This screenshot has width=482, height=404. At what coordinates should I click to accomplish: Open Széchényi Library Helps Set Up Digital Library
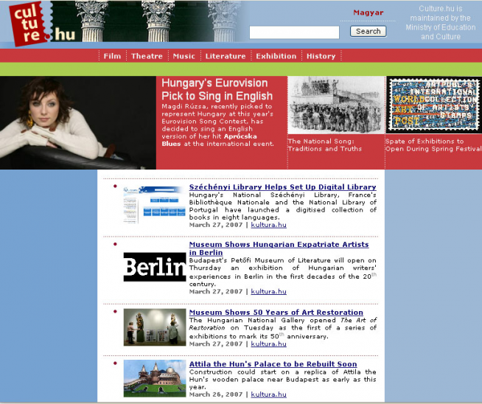tap(282, 187)
